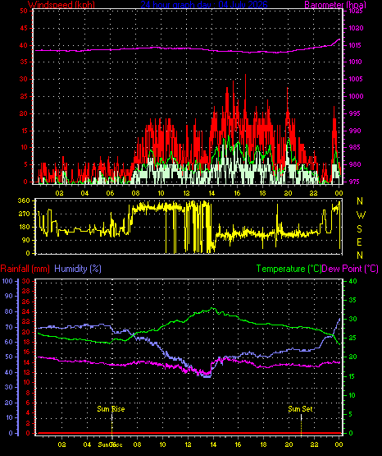Image resolution: width=382 pixels, height=456 pixels.
Task: Click the "Barometer (hpa)" axis title
Action: [x=335, y=5]
